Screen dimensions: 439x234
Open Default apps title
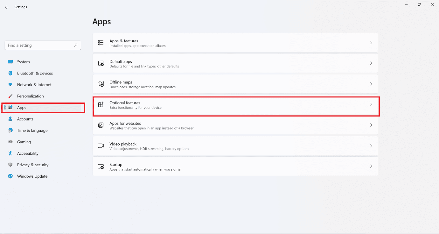[x=121, y=61]
